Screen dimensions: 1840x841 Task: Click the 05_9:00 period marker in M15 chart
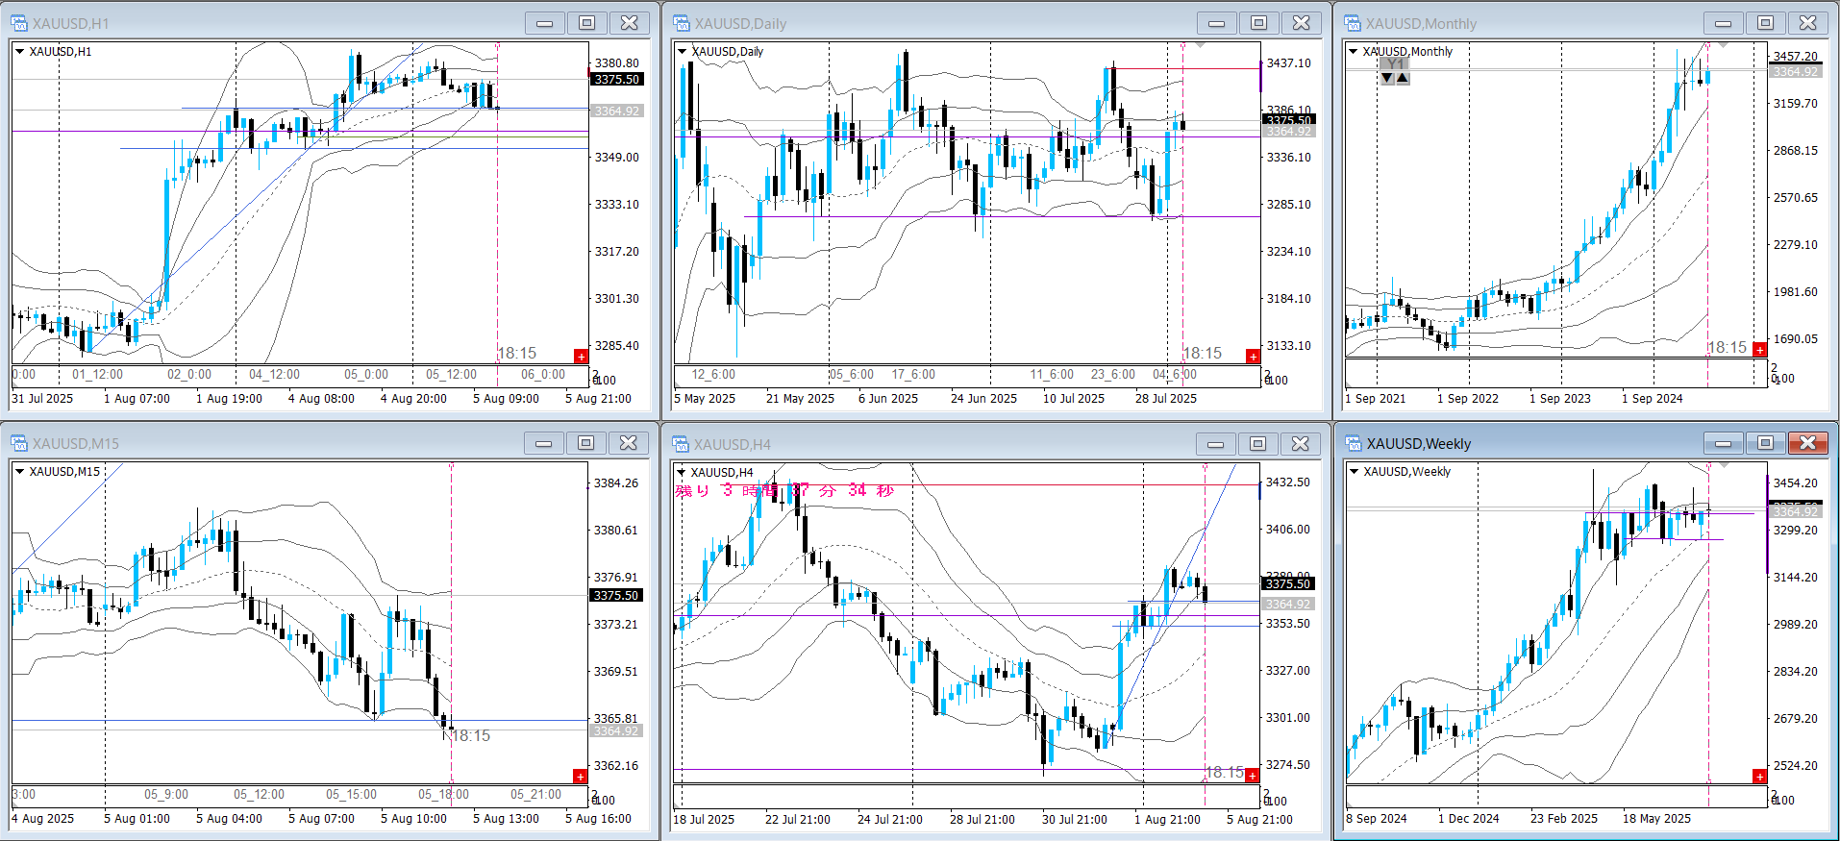click(x=166, y=795)
